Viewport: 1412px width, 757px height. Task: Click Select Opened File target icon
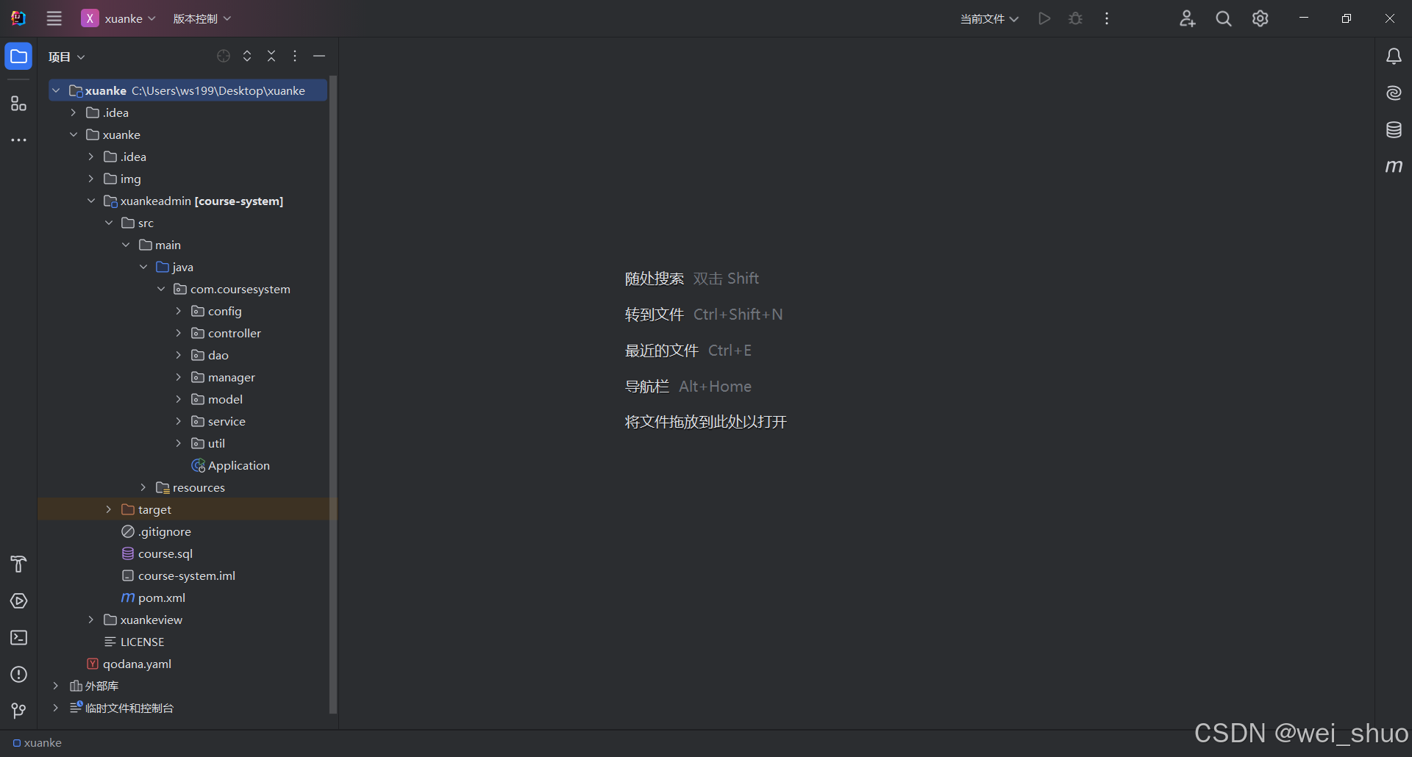coord(224,56)
